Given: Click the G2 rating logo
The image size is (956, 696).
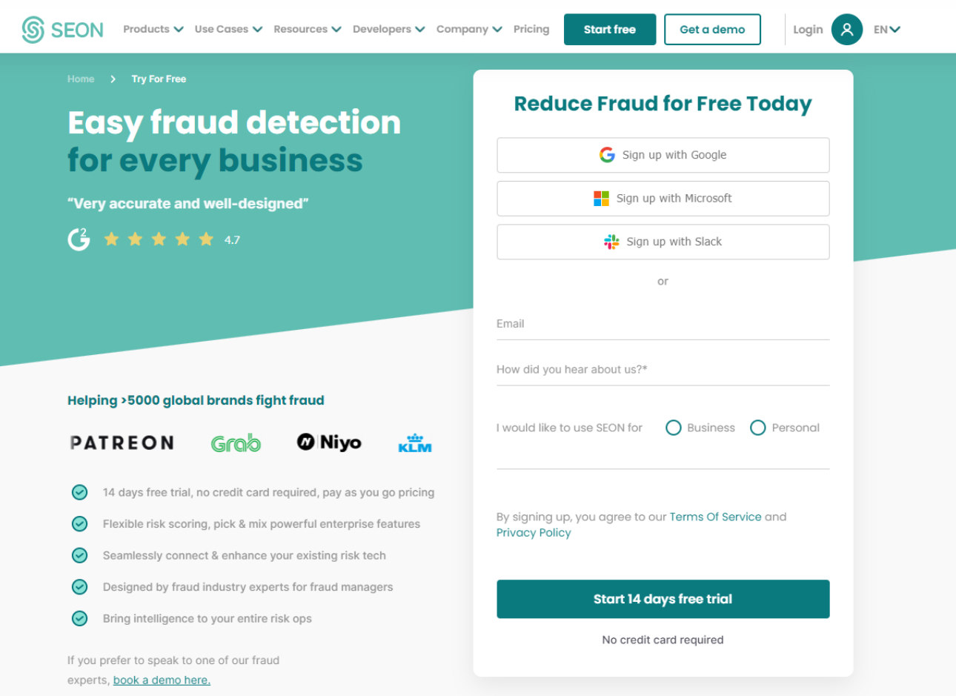Looking at the screenshot, I should pos(79,239).
